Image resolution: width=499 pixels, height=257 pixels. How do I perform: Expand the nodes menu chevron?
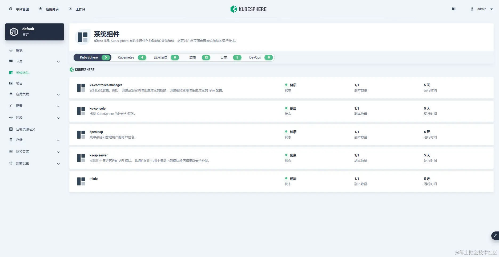(58, 62)
